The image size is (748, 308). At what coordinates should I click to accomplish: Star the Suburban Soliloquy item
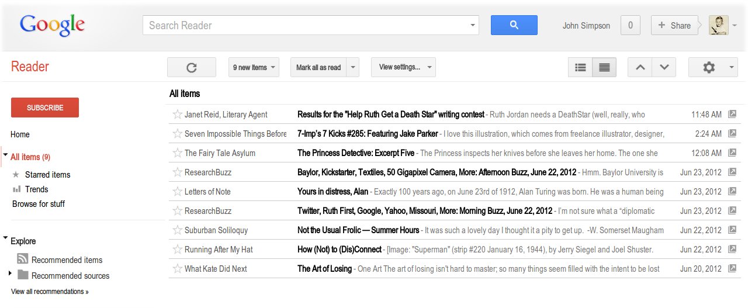[x=178, y=230]
